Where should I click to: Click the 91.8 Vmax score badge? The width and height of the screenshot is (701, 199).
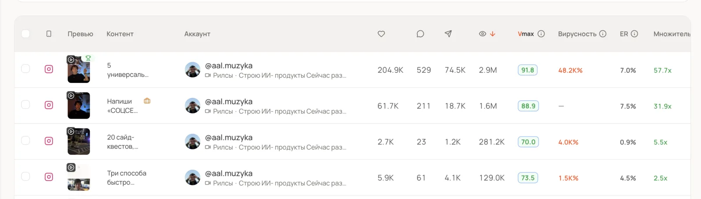point(528,70)
